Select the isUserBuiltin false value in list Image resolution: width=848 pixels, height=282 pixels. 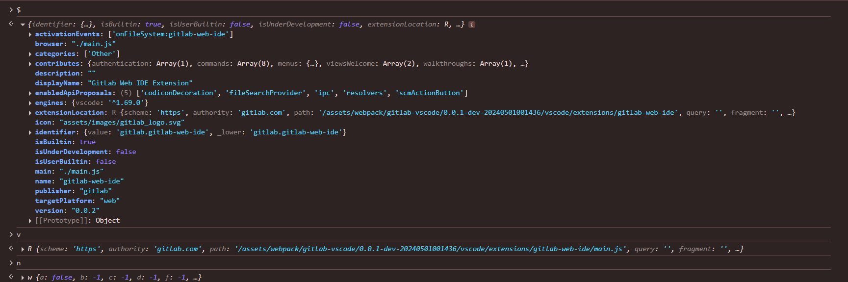[x=106, y=162]
